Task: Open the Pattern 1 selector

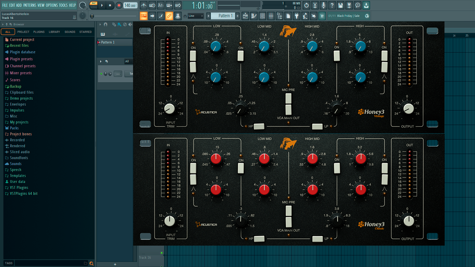Action: tap(224, 16)
